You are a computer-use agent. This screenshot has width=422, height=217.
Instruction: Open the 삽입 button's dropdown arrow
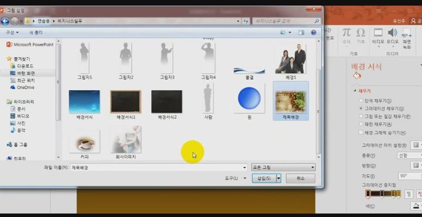(279, 178)
